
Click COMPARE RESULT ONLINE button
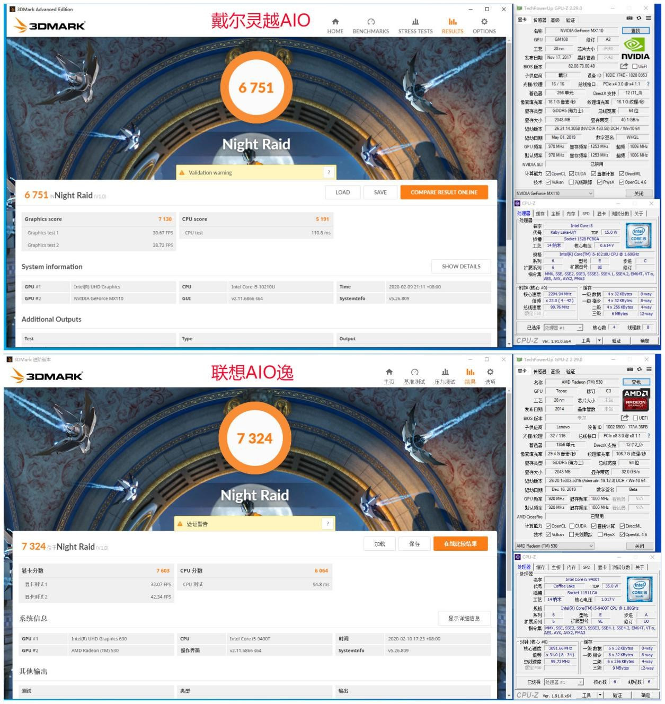(x=444, y=192)
